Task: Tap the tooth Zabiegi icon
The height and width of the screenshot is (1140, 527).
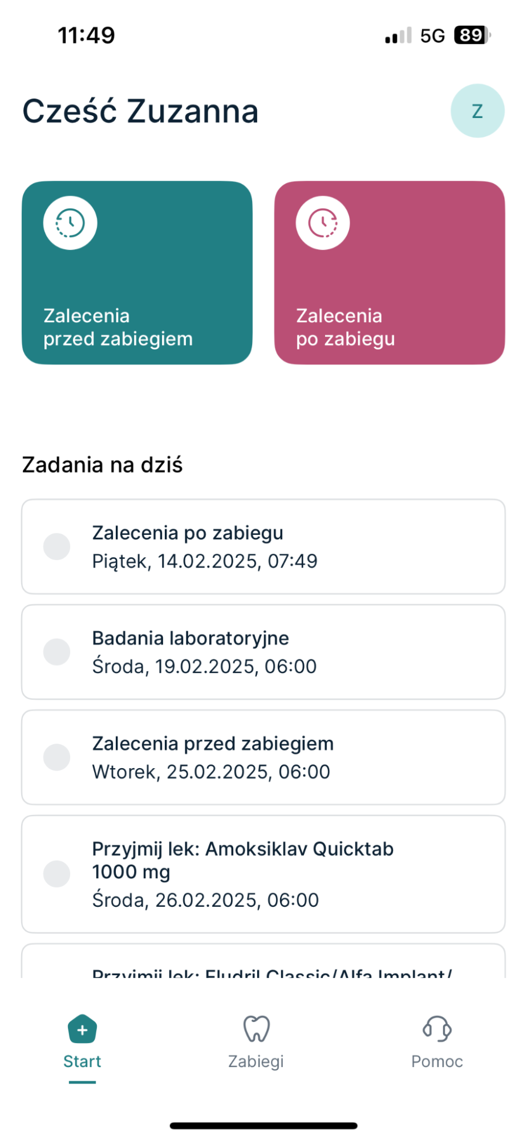Action: pos(256,1029)
